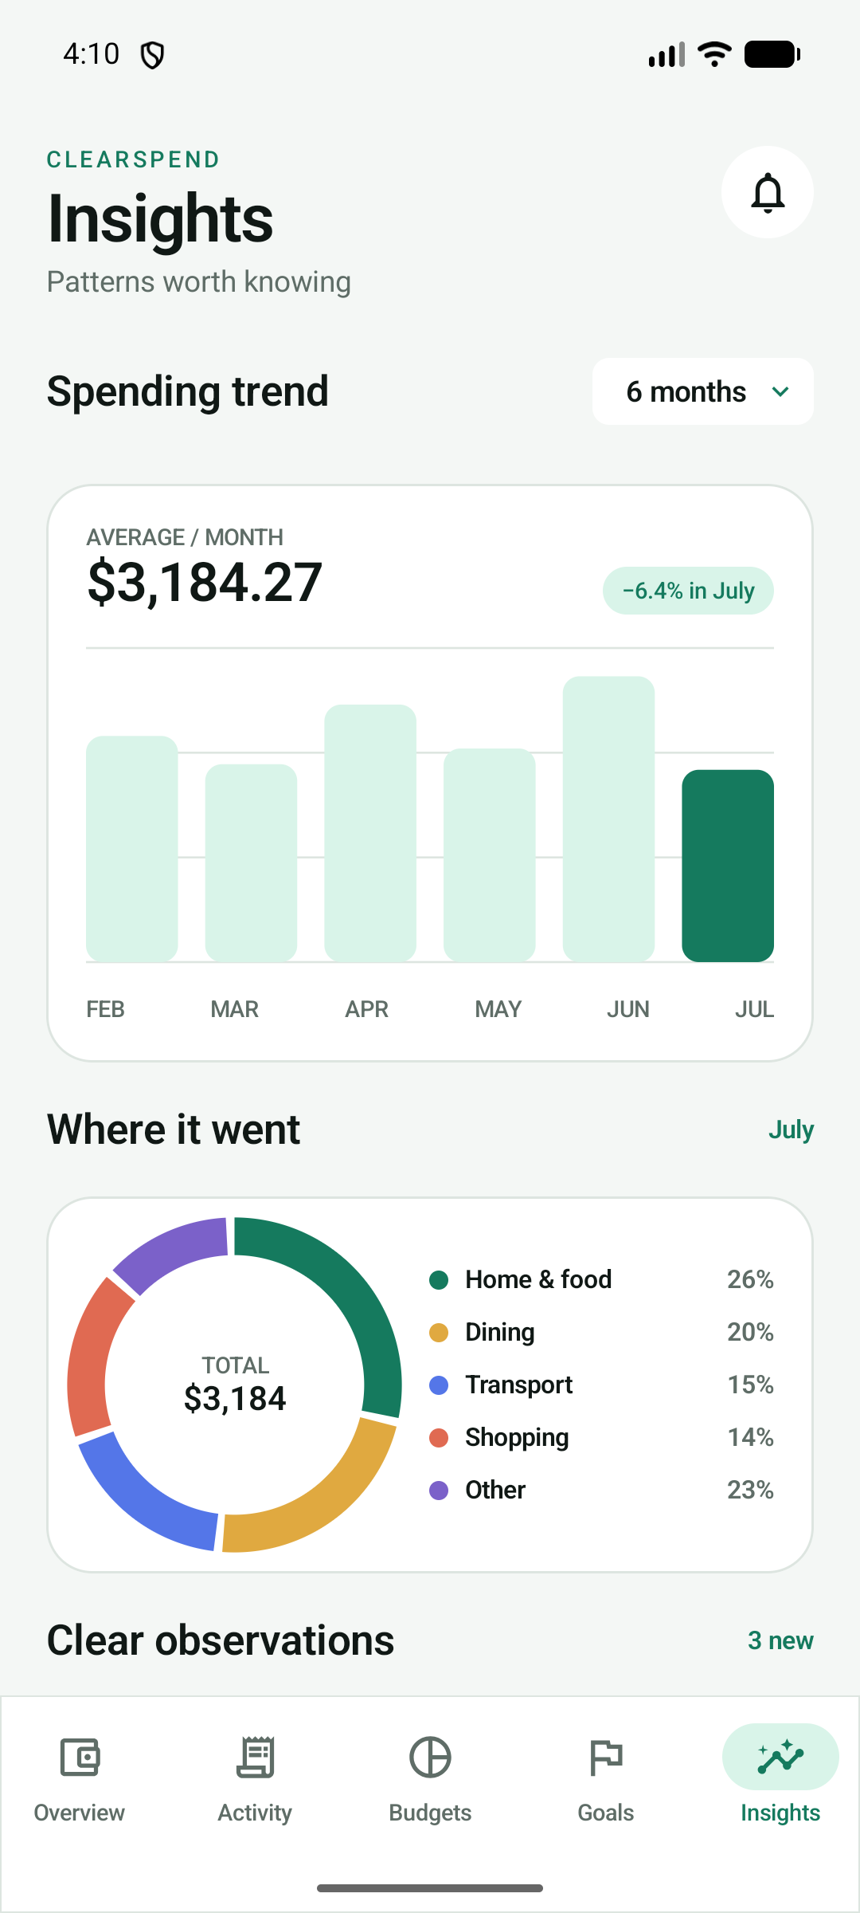Tap the Wi-Fi status icon
This screenshot has width=860, height=1913.
(714, 54)
